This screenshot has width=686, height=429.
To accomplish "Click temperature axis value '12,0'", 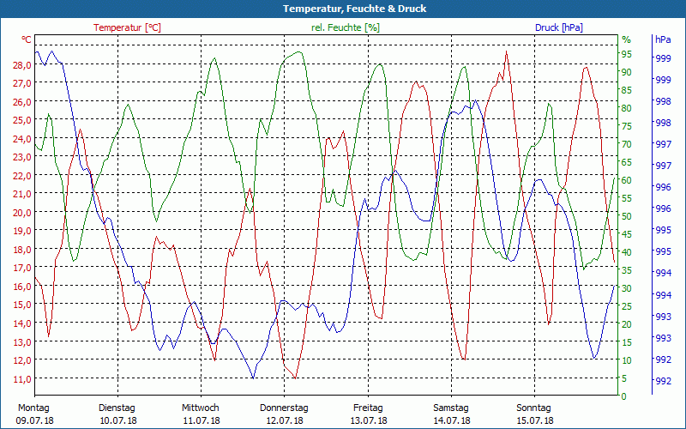I will point(23,360).
